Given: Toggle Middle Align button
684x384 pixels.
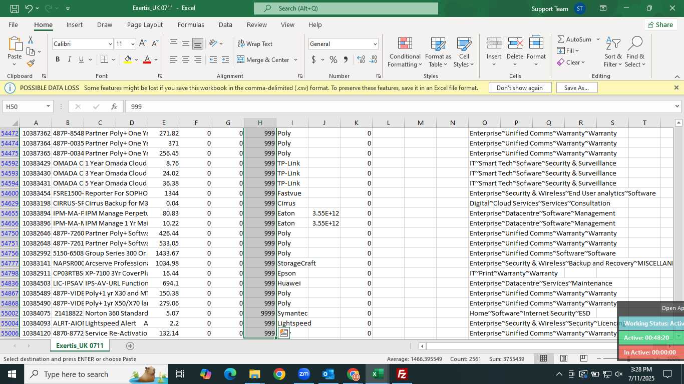Looking at the screenshot, I should pos(186,43).
